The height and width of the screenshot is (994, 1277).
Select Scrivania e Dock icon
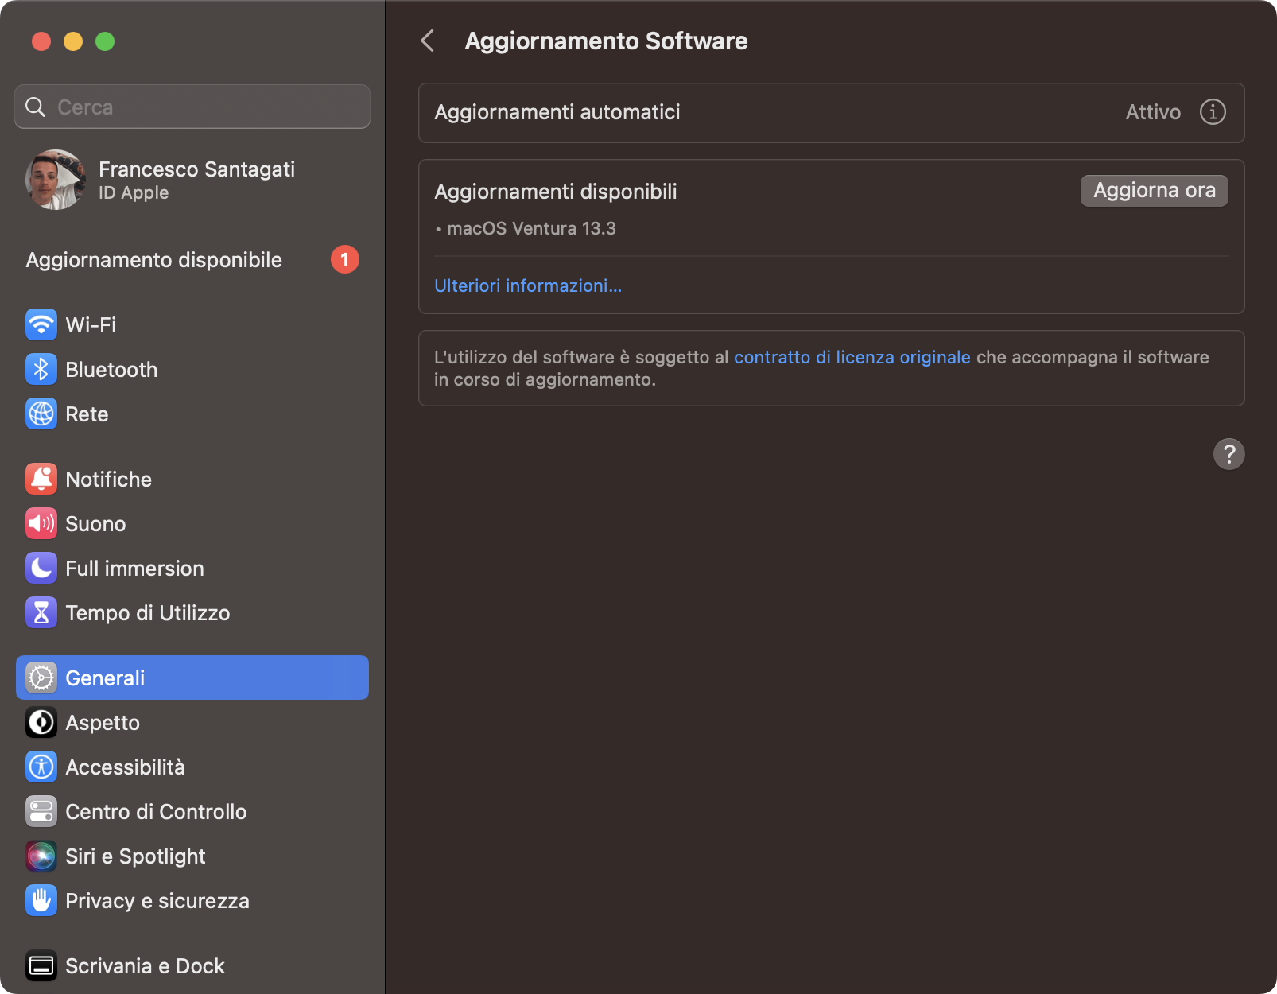(x=41, y=965)
